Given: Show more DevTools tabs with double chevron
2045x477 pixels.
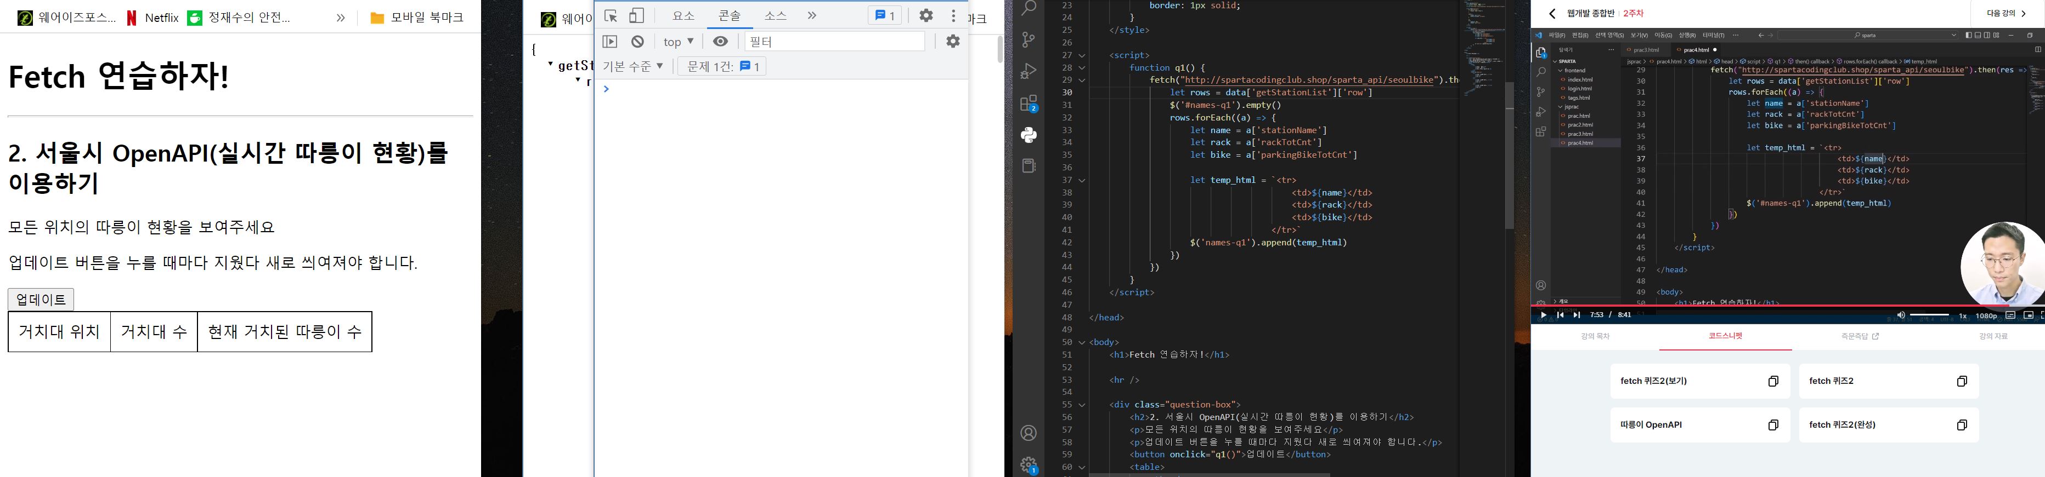Looking at the screenshot, I should (811, 16).
